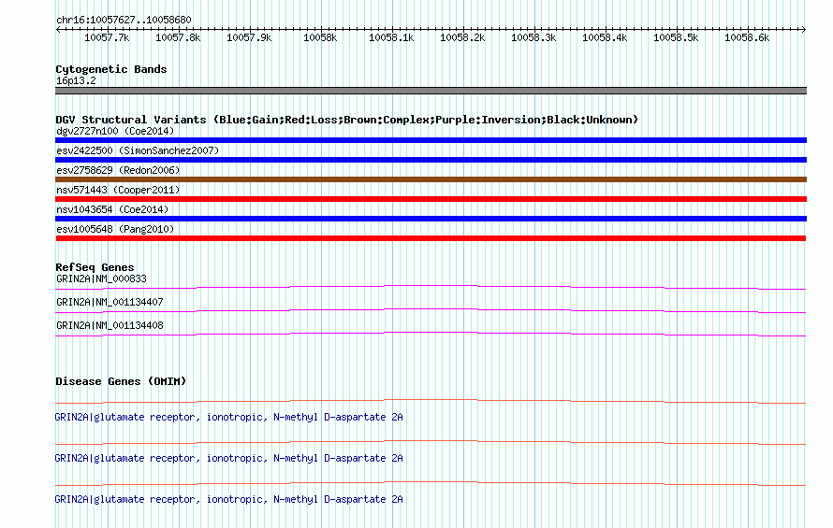Click the red loss bar for nsv571443
This screenshot has width=833, height=528.
pos(431,199)
